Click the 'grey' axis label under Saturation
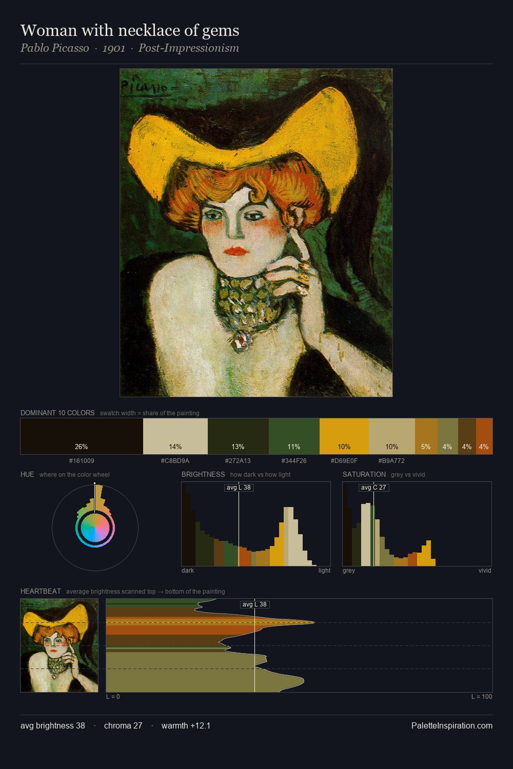This screenshot has height=769, width=513. click(x=349, y=571)
